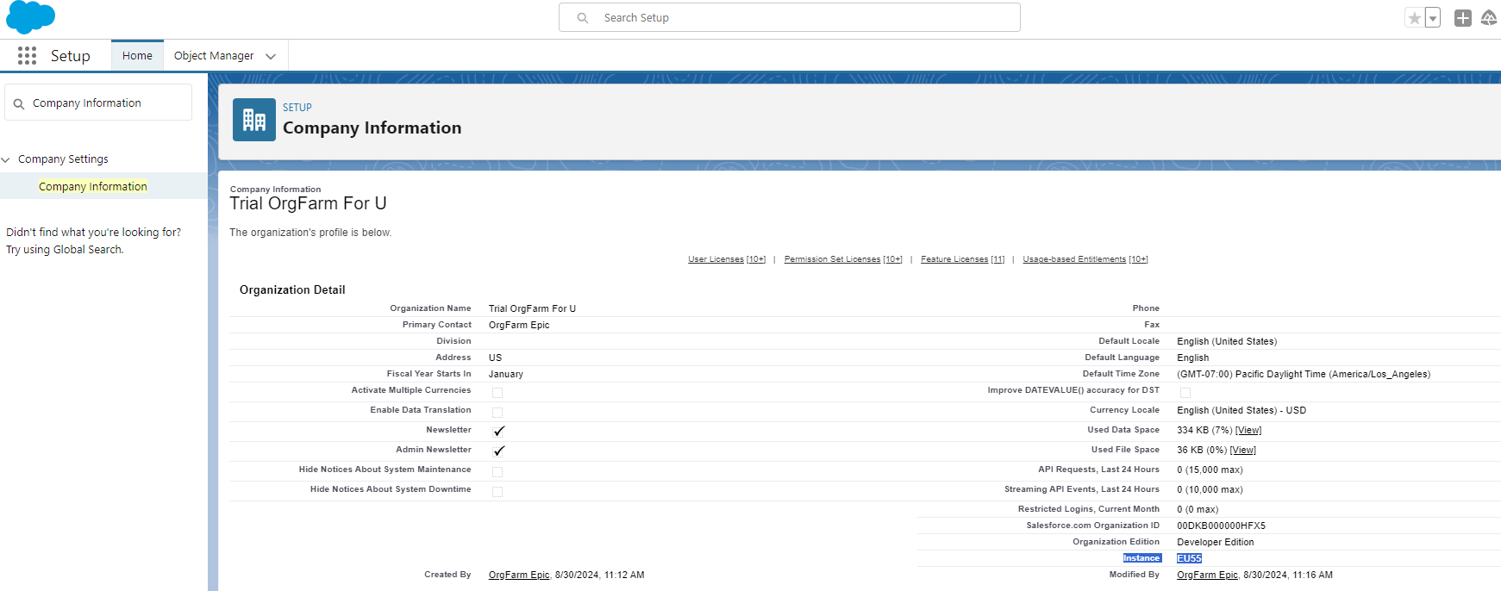Click the Trailhead guidance icon
This screenshot has height=591, width=1501.
[x=1489, y=18]
